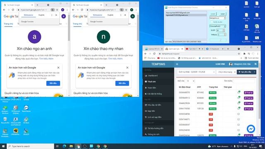The image size is (265, 149).
Task: Open 'Dịch vụ khác' service dropdown
Action: pos(196,72)
